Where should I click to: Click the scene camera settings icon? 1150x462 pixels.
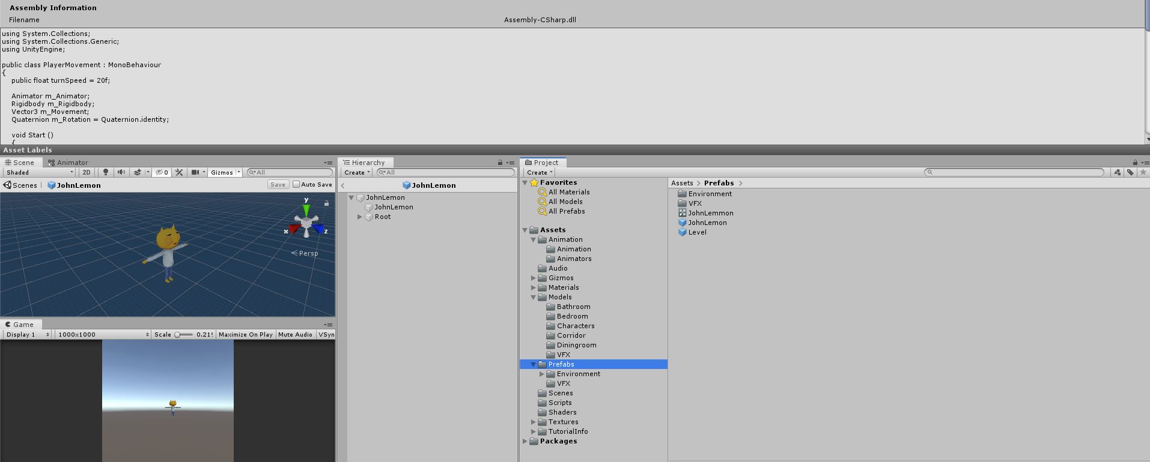(x=195, y=172)
